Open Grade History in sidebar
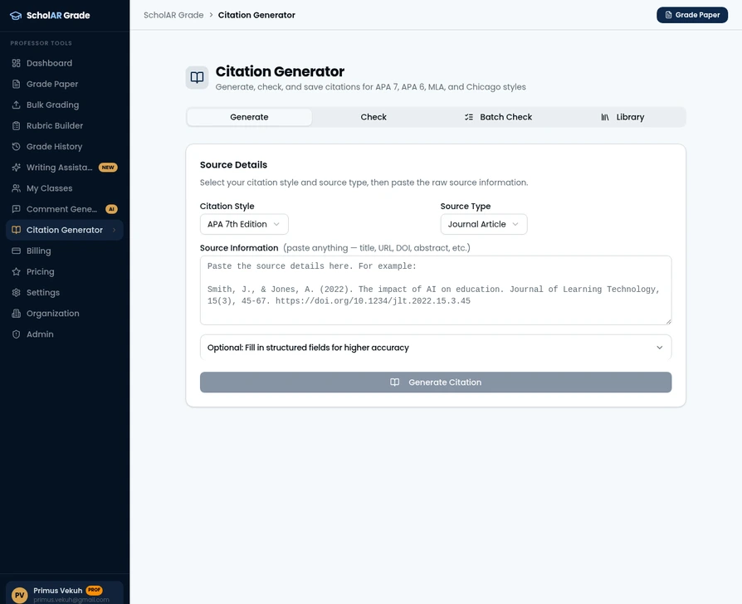742x604 pixels. click(x=65, y=146)
